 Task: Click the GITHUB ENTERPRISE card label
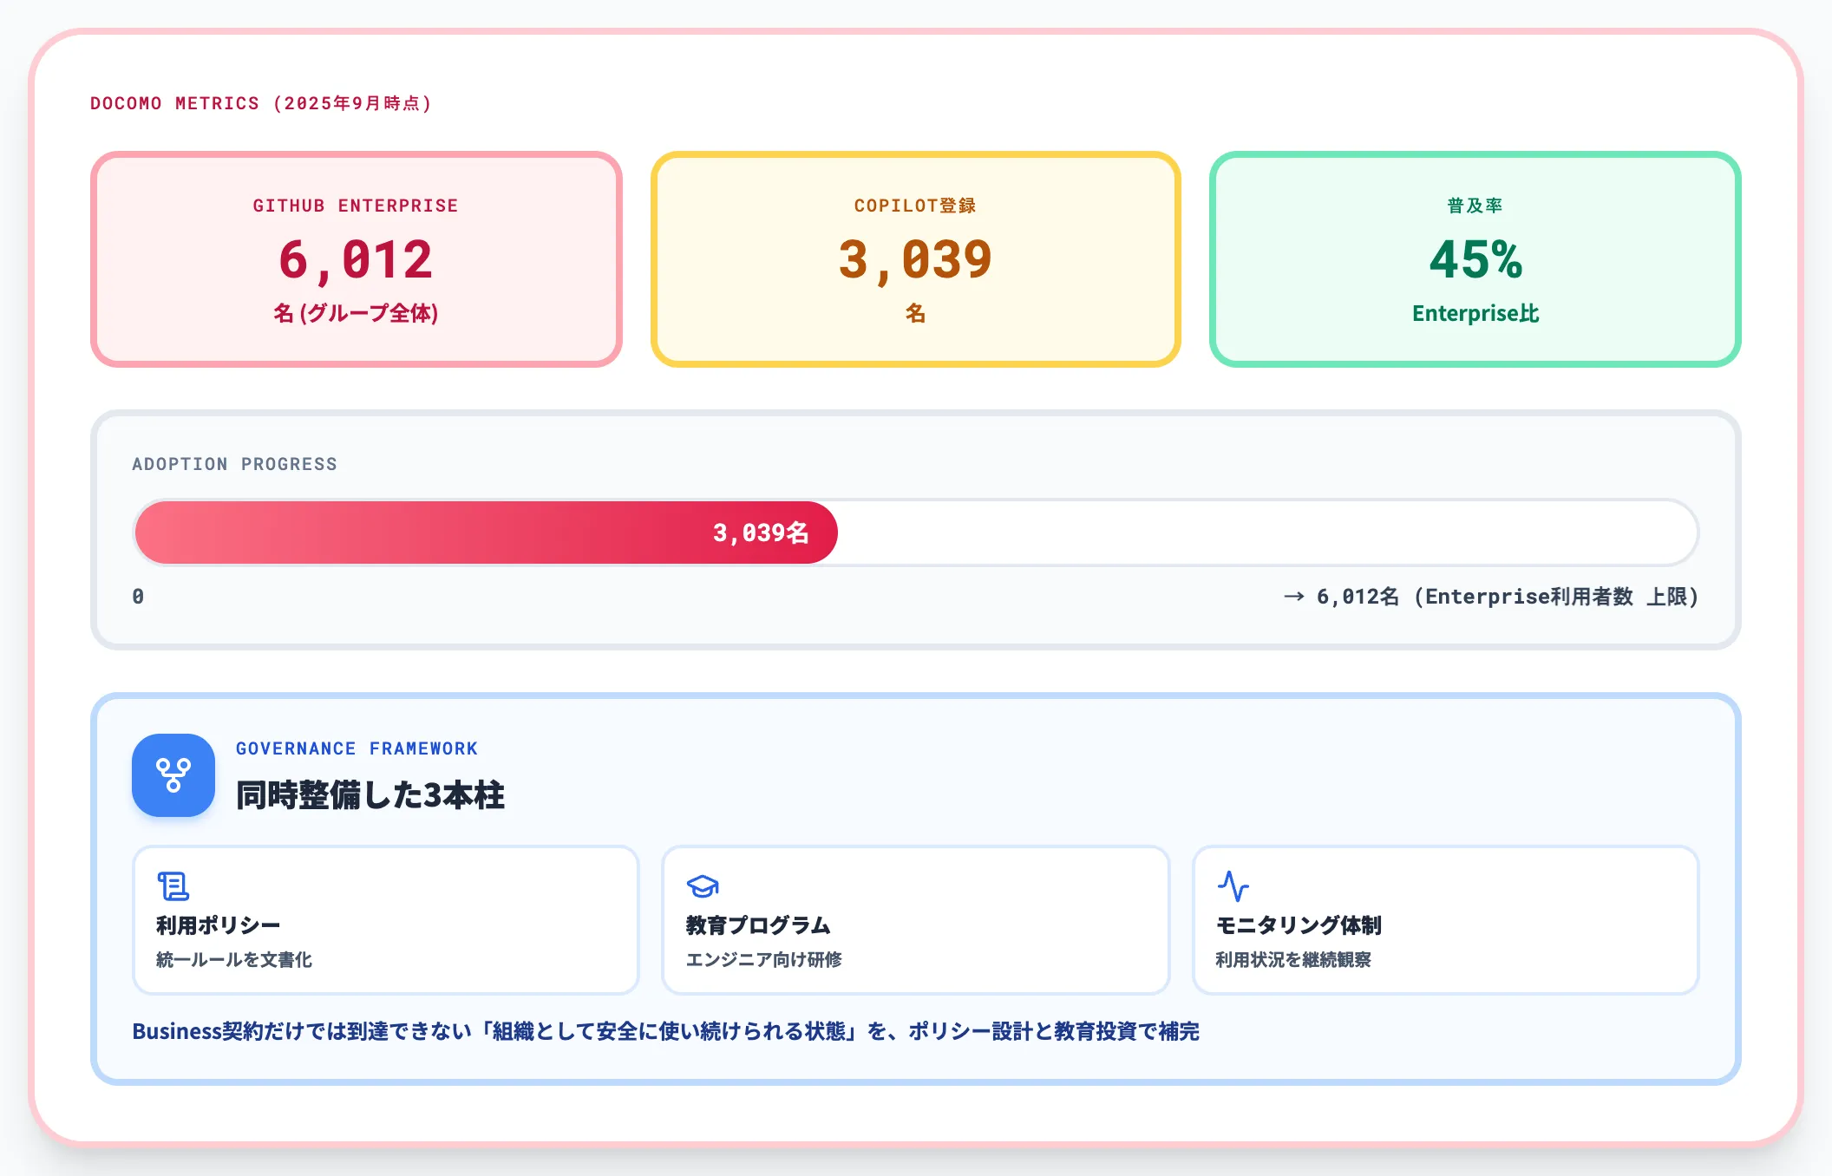tap(356, 206)
